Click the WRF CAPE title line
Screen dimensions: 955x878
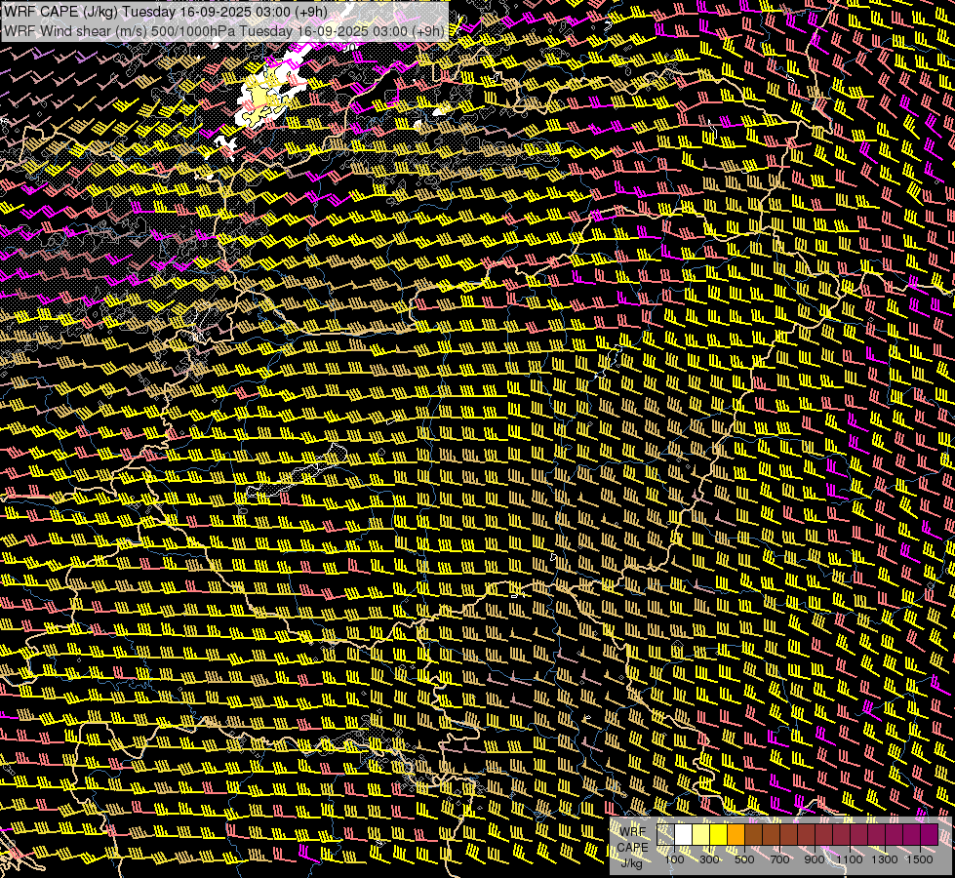point(165,11)
